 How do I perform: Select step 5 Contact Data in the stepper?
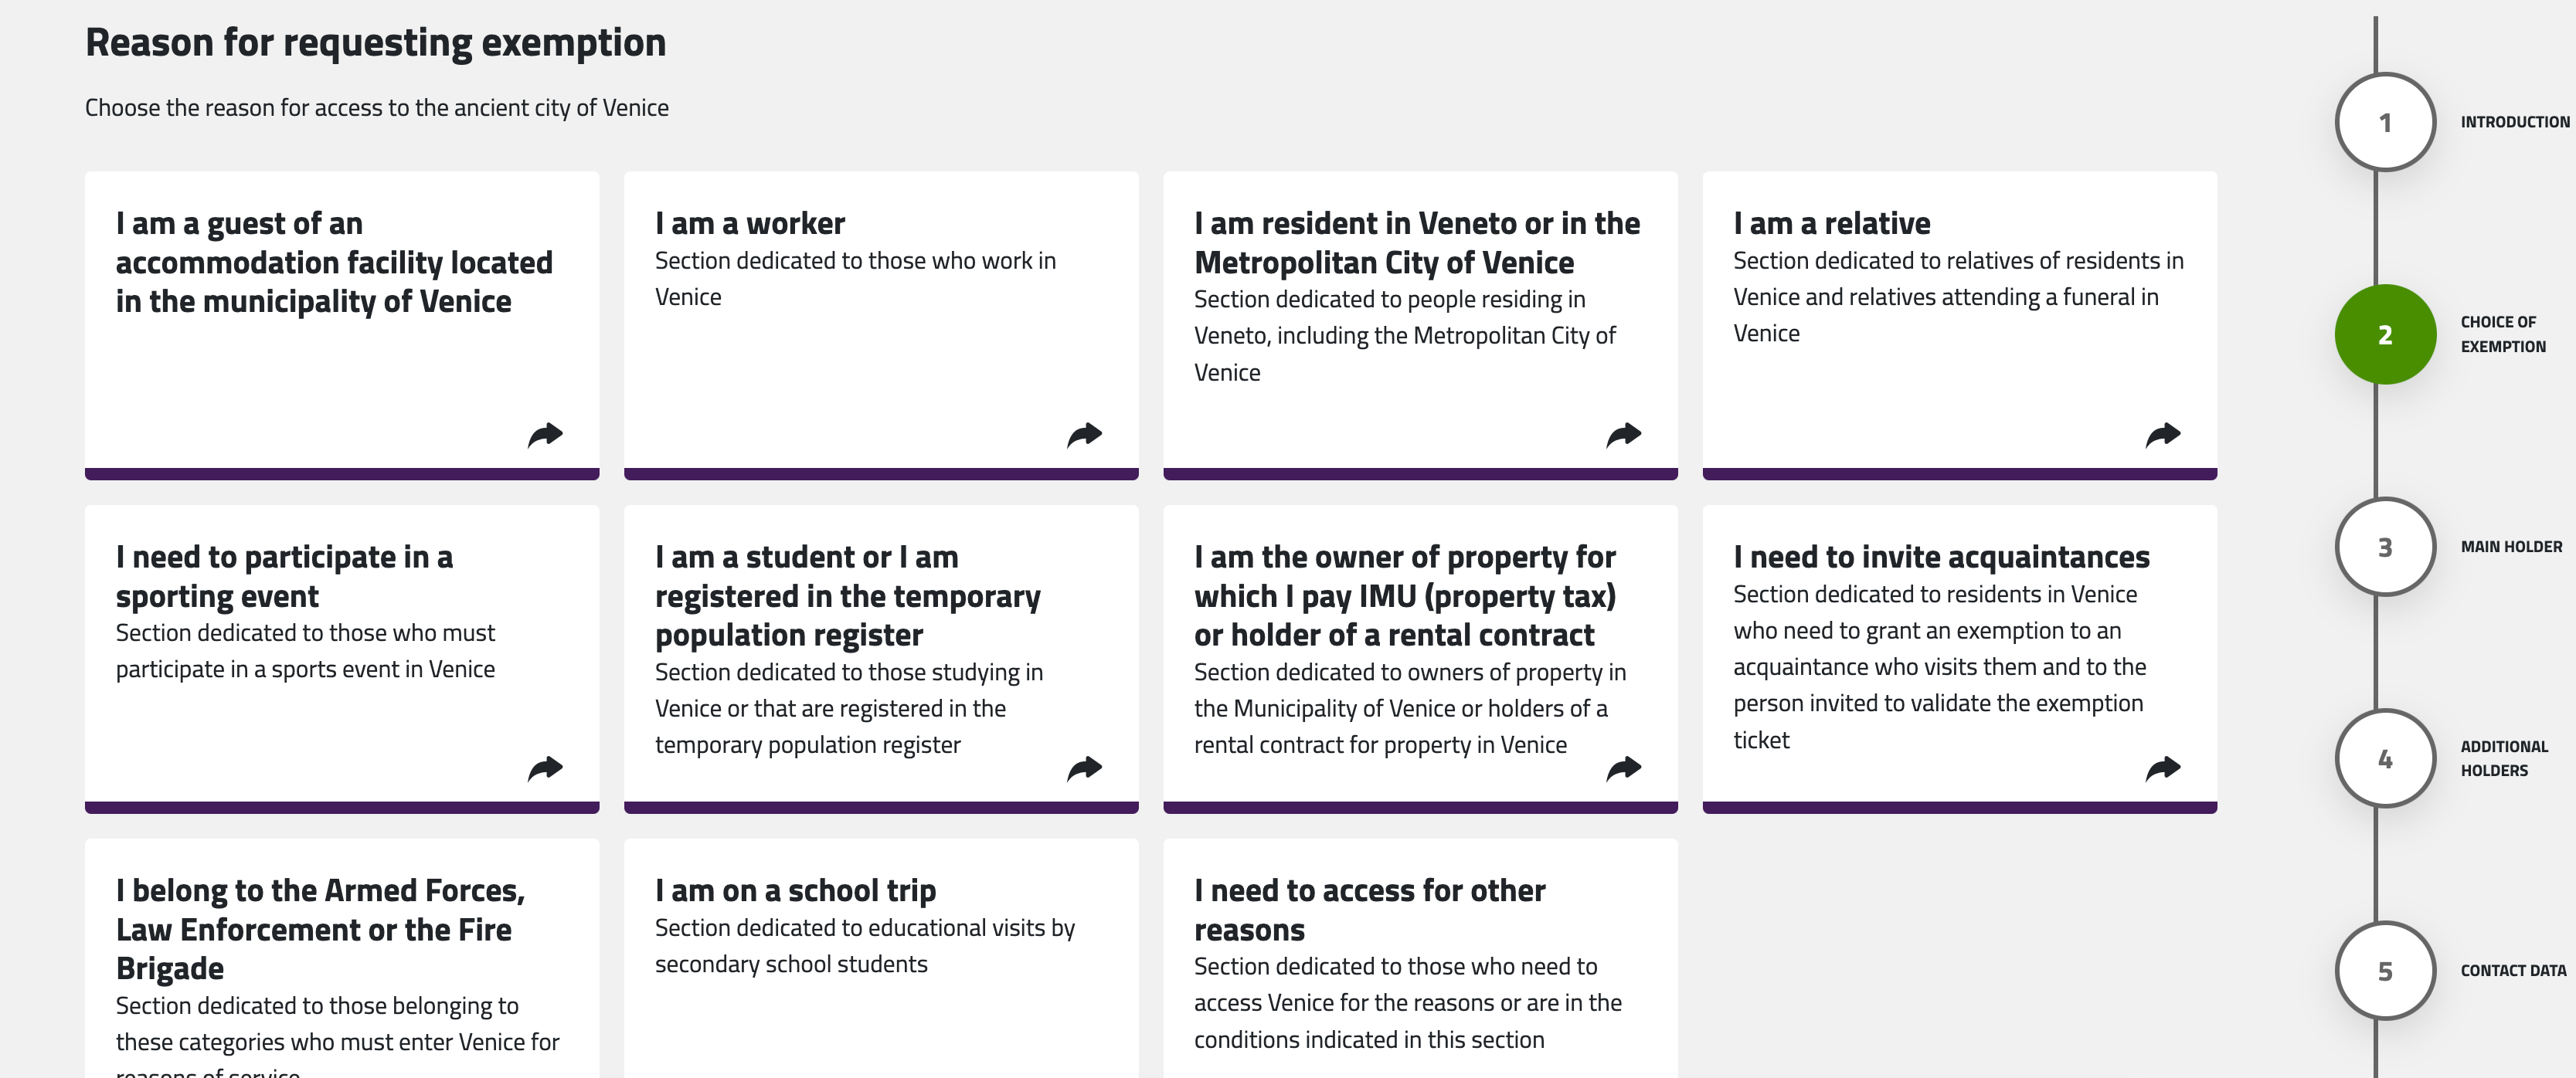pyautogui.click(x=2385, y=970)
